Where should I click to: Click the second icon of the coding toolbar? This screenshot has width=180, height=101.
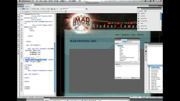click(x=18, y=17)
